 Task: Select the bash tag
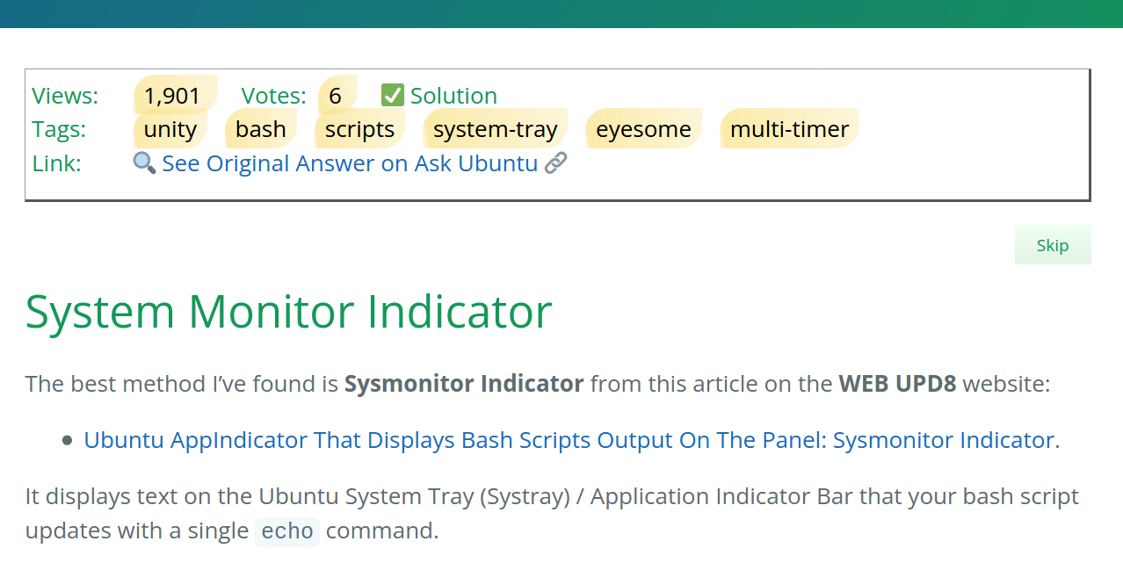[x=261, y=129]
